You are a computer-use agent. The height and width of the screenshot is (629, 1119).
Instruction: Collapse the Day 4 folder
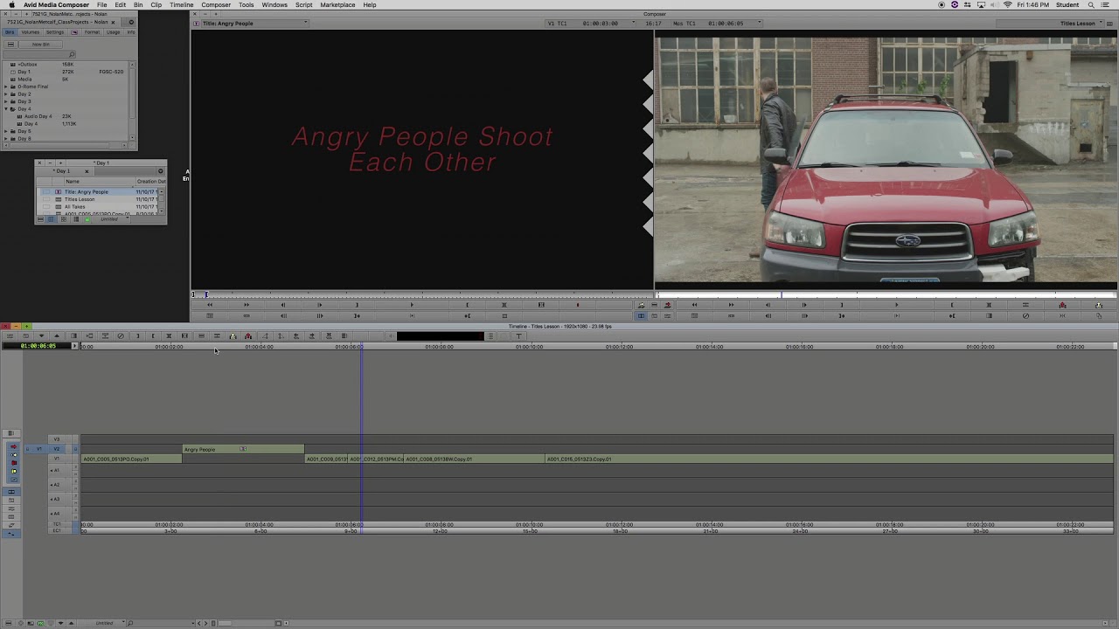[6, 108]
